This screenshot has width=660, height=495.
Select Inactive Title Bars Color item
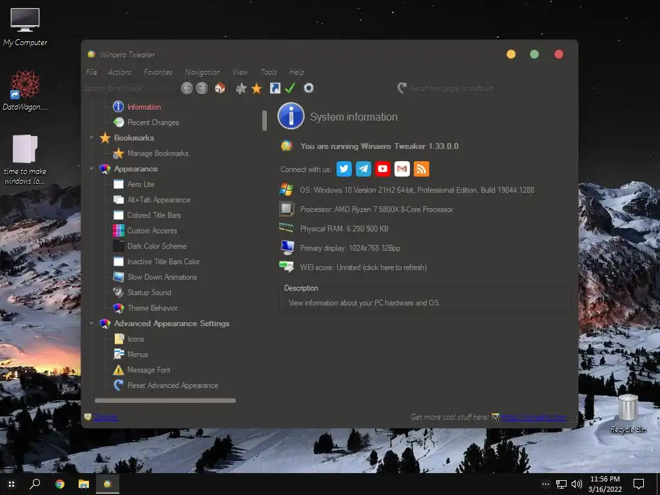(163, 262)
